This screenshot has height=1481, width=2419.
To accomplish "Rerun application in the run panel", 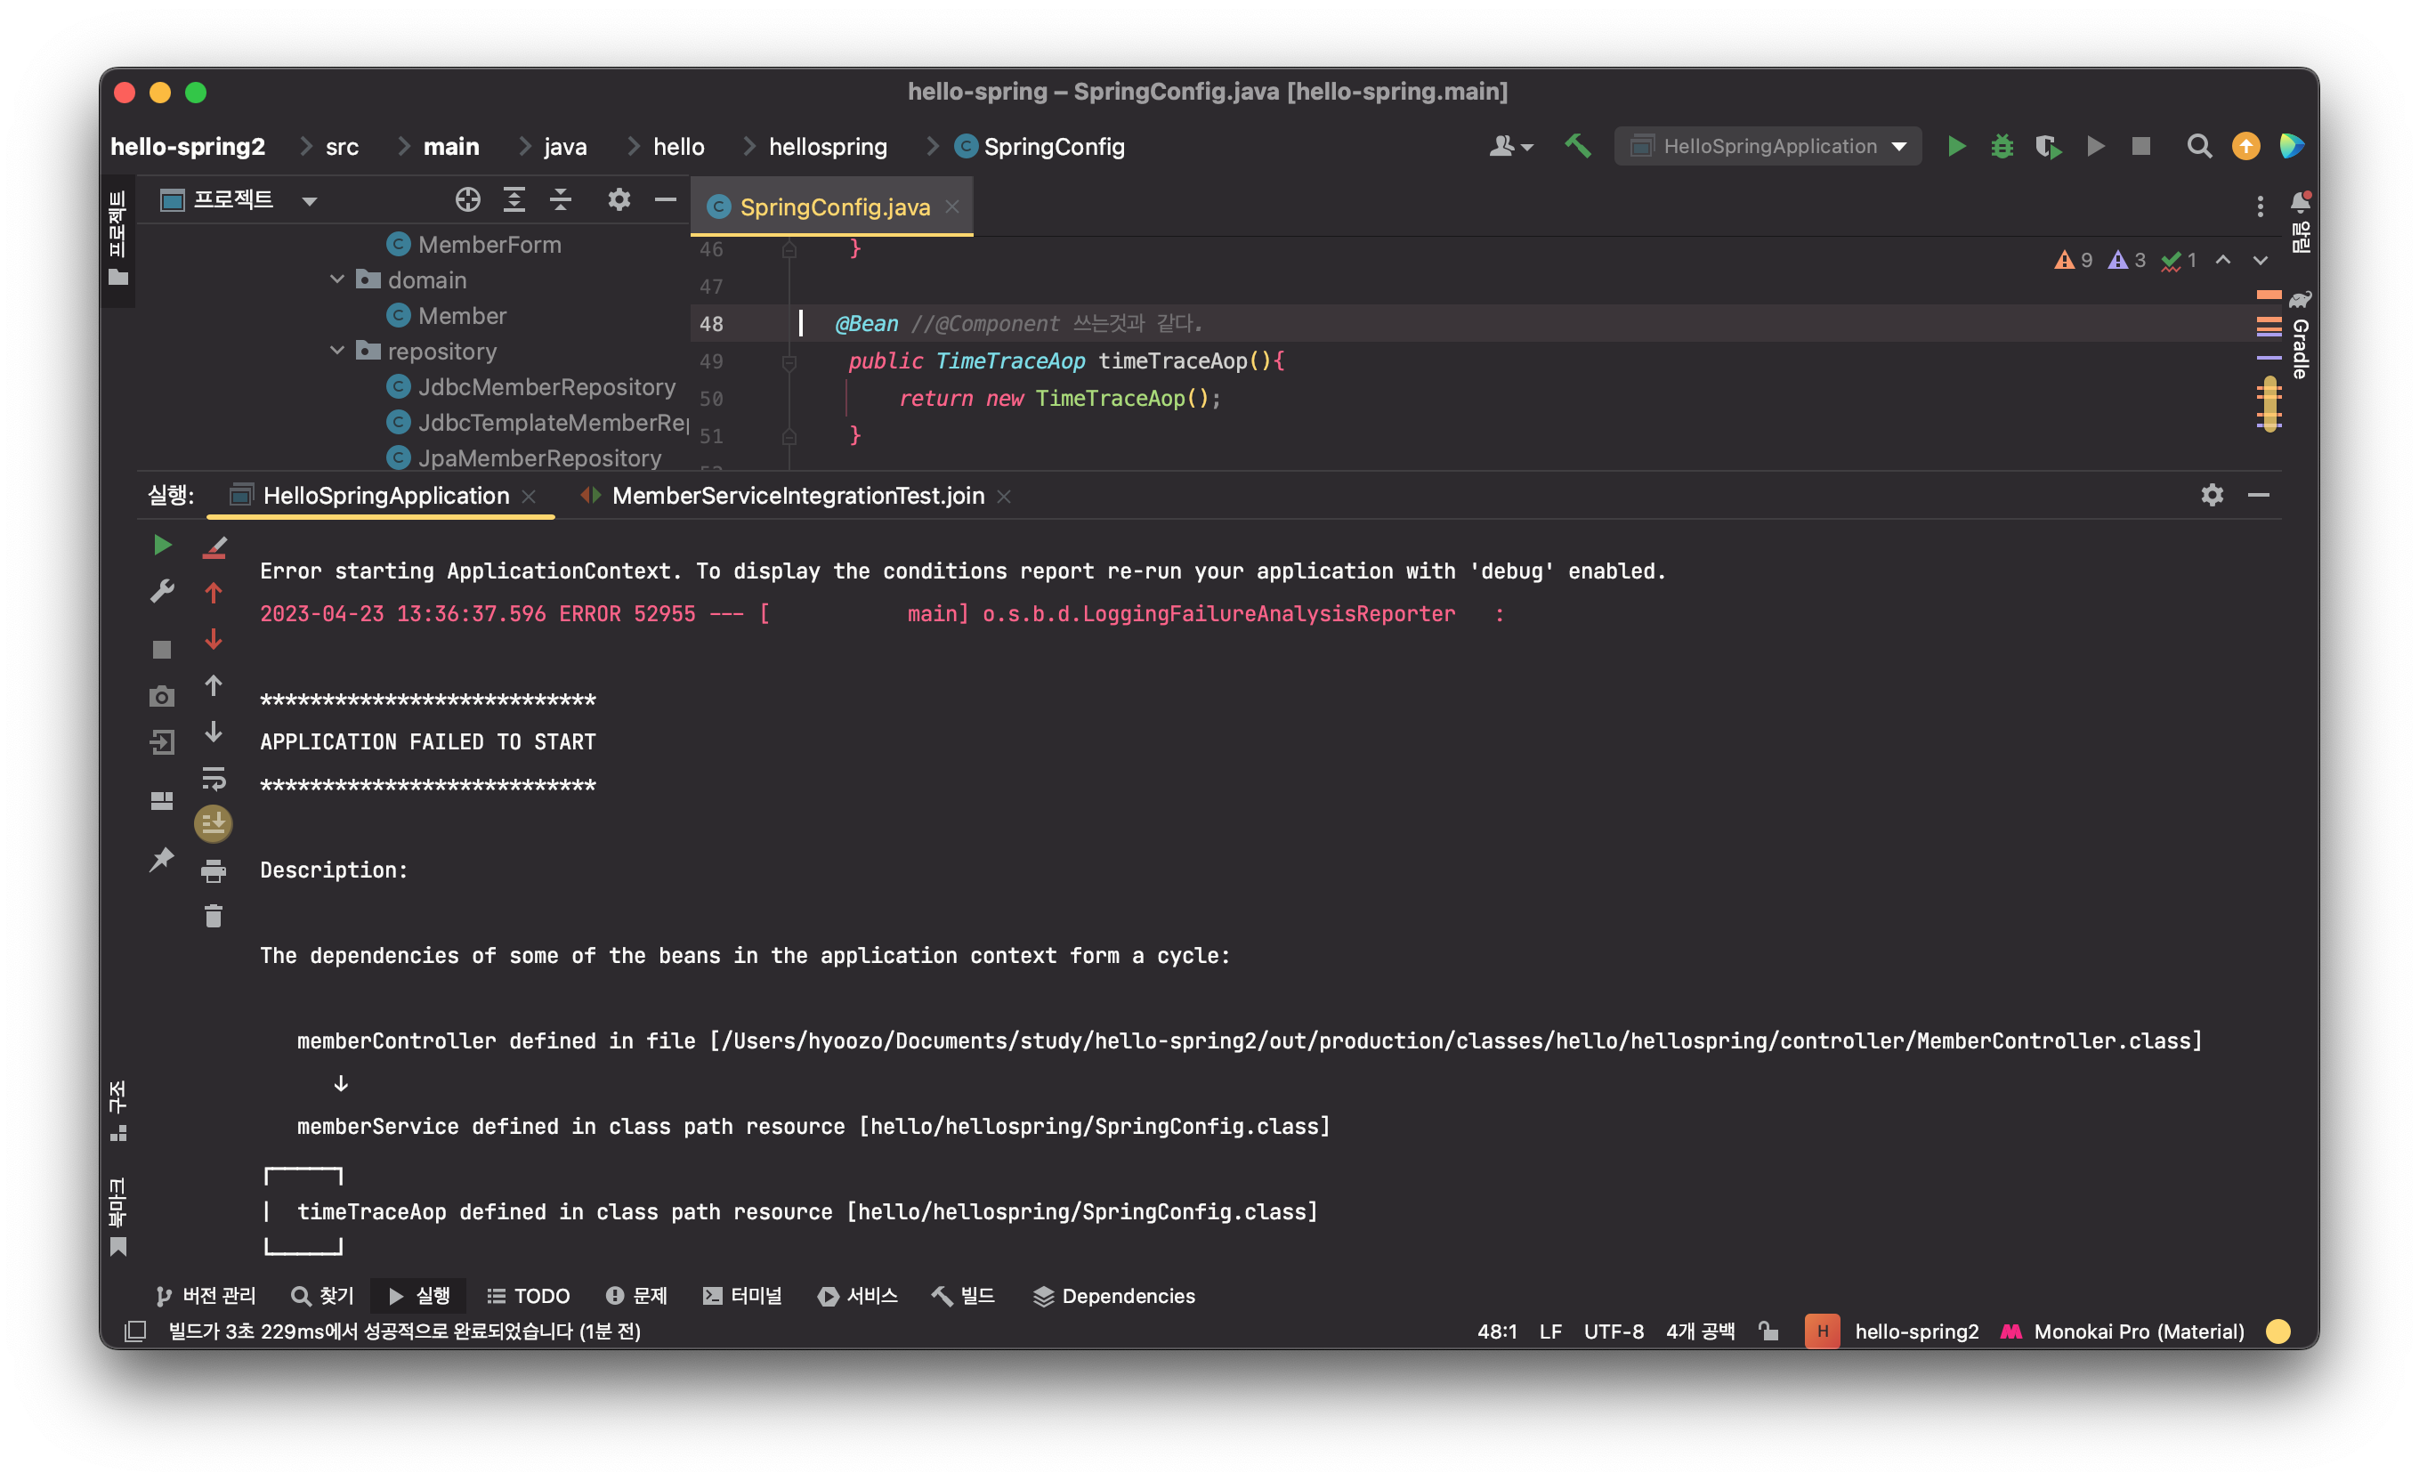I will tap(162, 545).
